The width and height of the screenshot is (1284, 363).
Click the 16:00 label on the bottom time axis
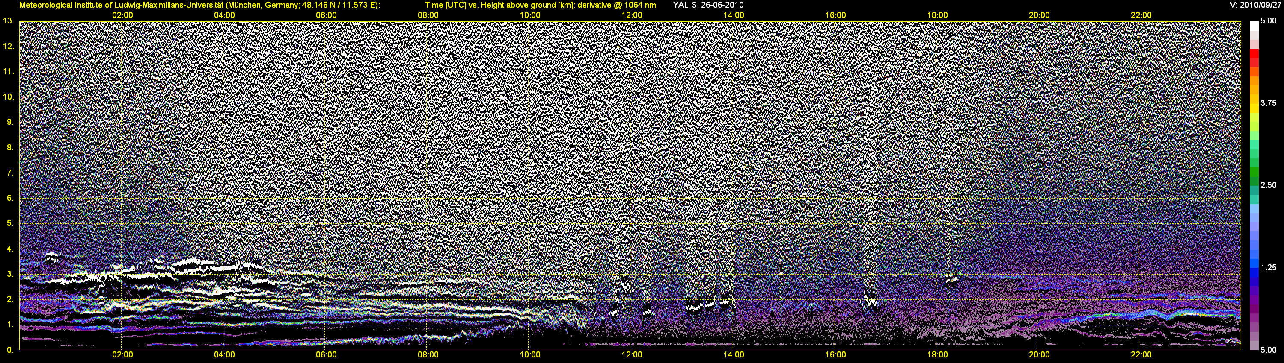[x=835, y=354]
